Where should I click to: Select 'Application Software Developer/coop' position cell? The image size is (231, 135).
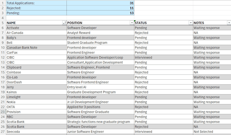click(x=100, y=58)
